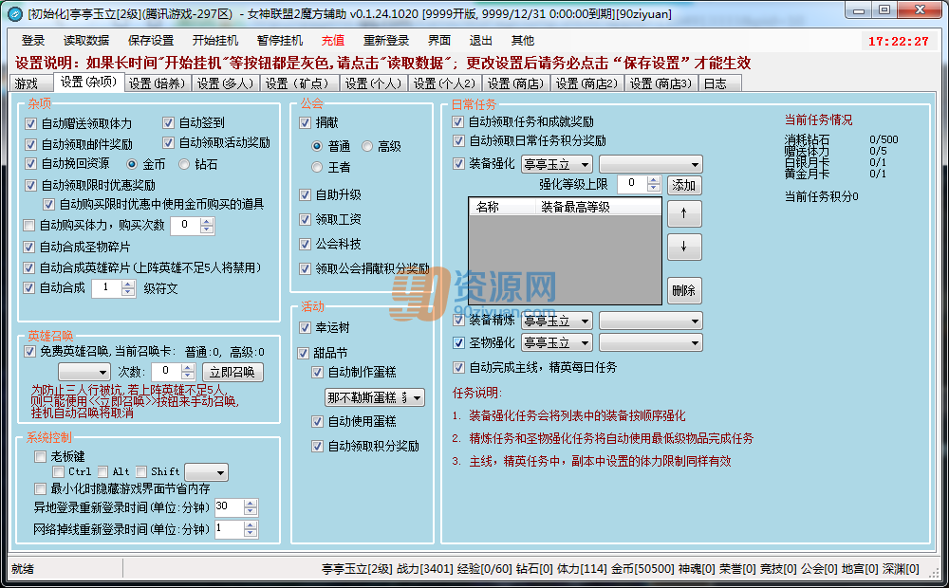Check the Shift hotkey modifier box
Screen dimensions: 949x588
pos(141,471)
